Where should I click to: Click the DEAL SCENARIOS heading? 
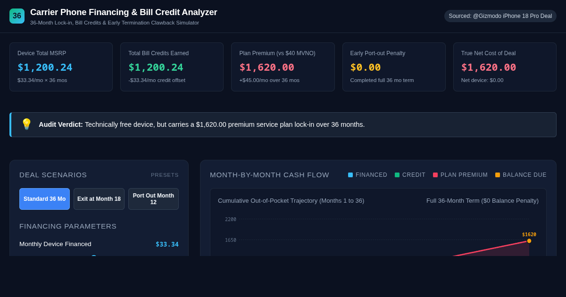coord(53,175)
